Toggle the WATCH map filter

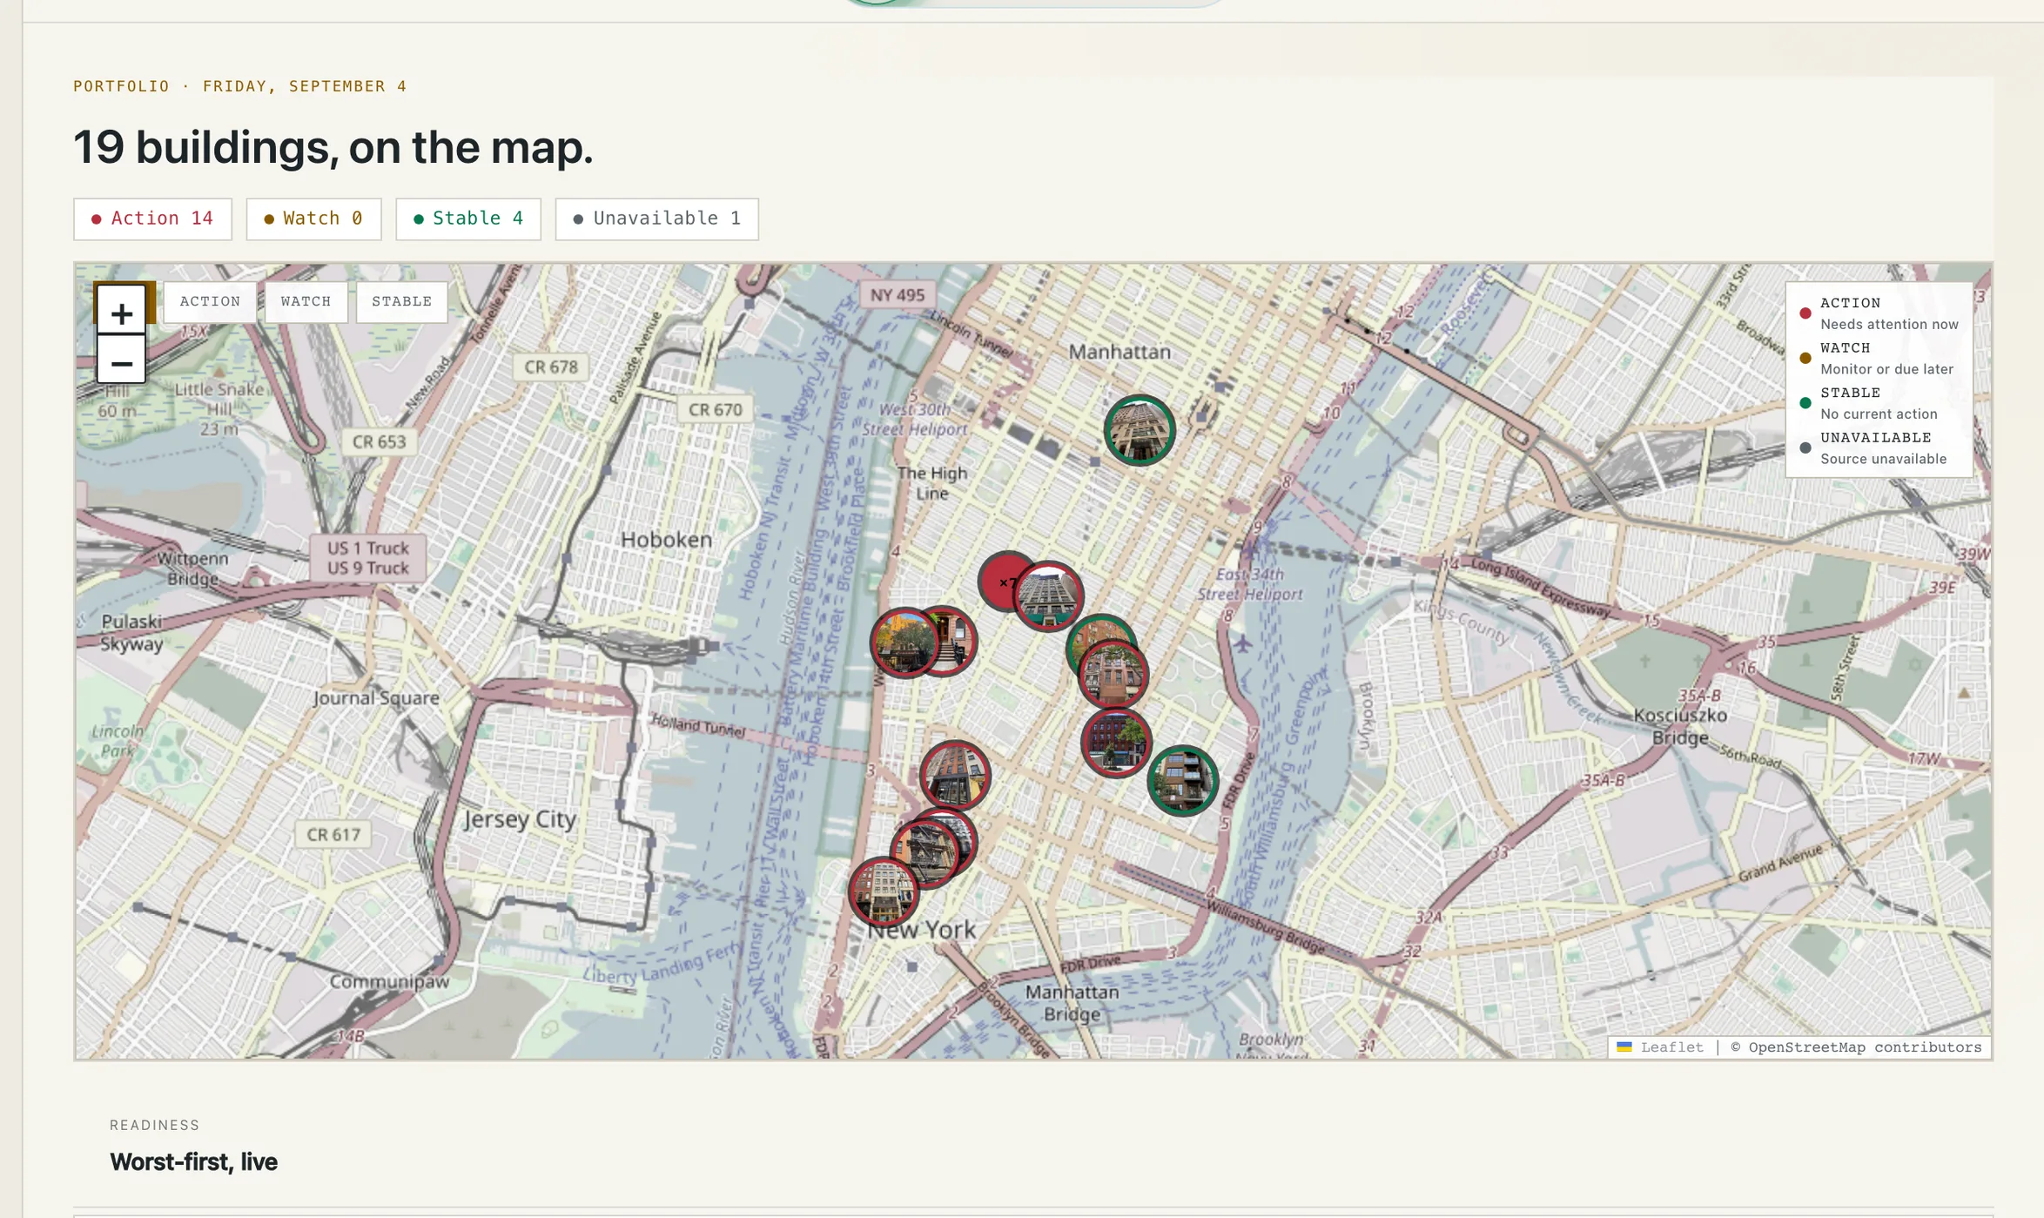tap(306, 301)
